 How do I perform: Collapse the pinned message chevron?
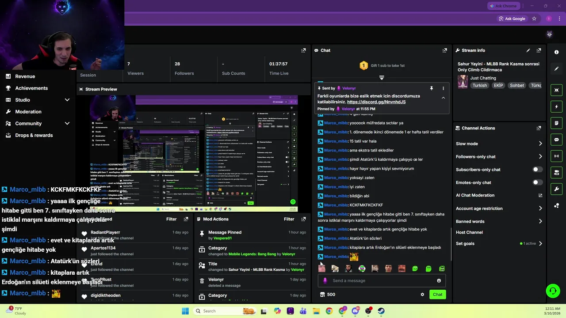tap(443, 98)
